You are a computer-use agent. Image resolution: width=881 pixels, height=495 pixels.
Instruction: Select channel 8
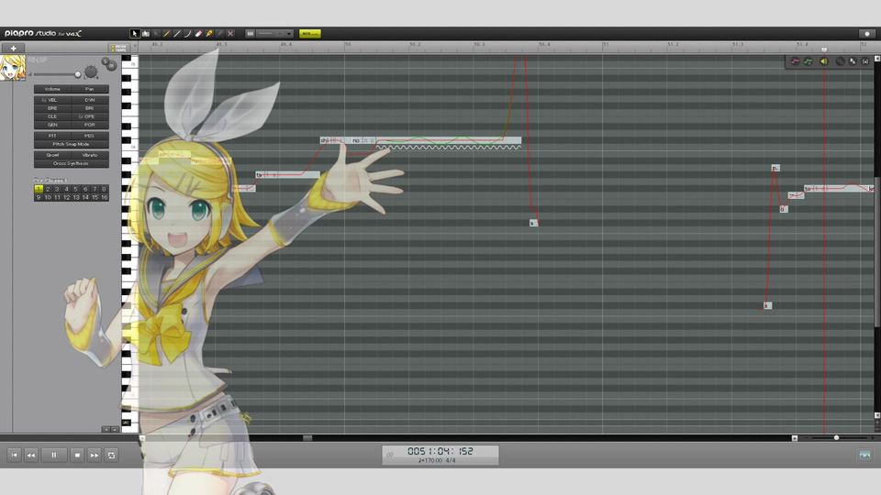click(104, 189)
